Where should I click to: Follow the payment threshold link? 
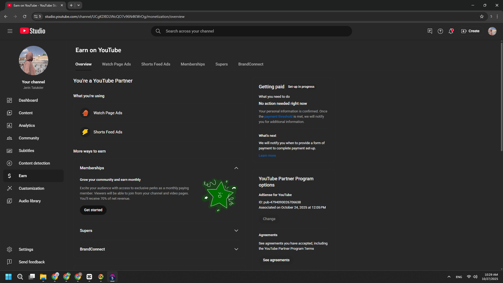click(278, 117)
